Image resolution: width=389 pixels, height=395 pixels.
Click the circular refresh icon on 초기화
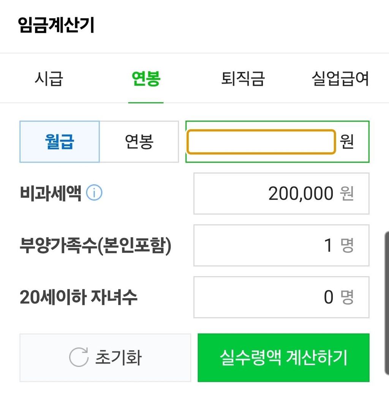pyautogui.click(x=79, y=357)
